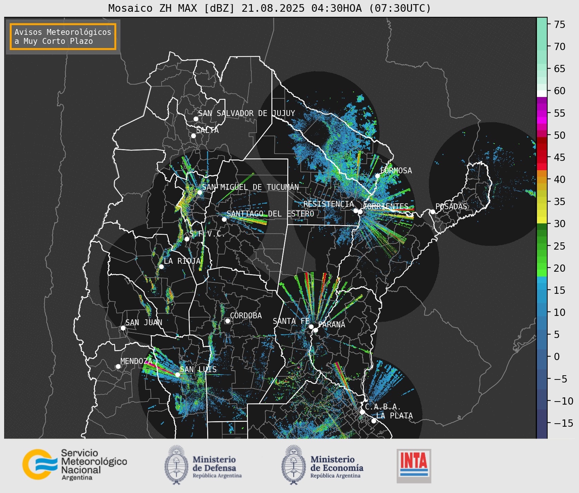The height and width of the screenshot is (493, 579).
Task: Click the San Juan city marker
Action: point(123,328)
